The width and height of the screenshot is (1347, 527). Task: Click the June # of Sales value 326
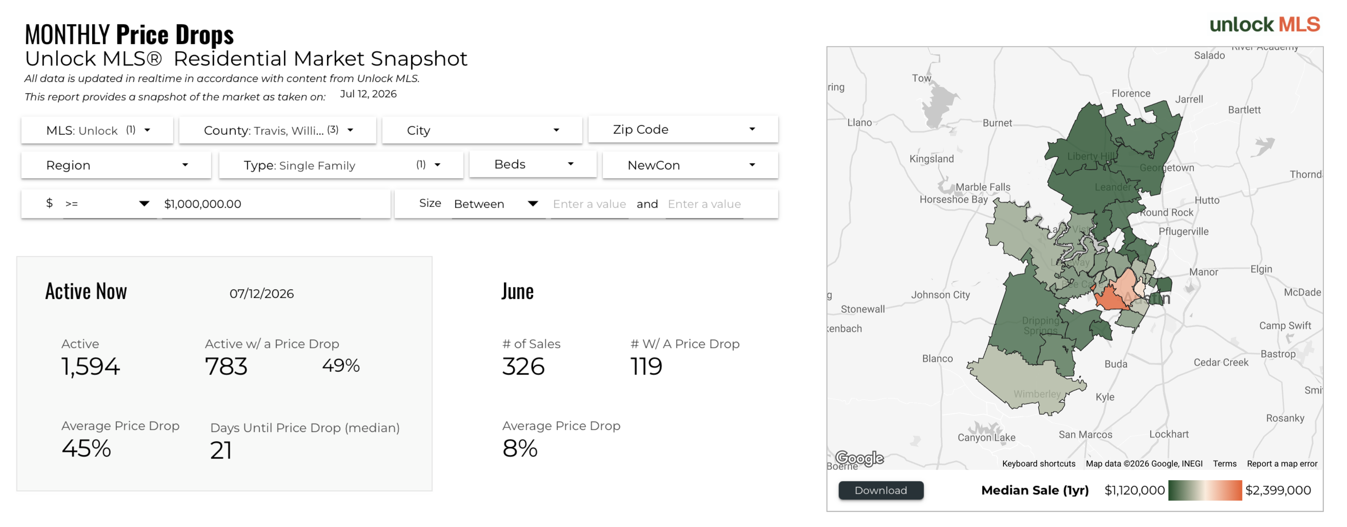point(523,366)
